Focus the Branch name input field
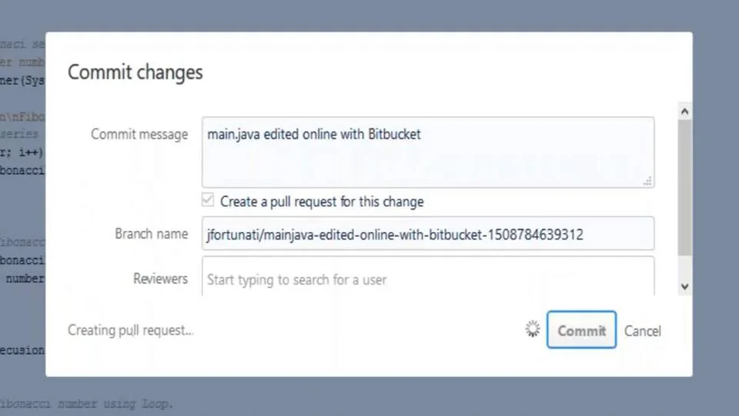 pos(427,234)
